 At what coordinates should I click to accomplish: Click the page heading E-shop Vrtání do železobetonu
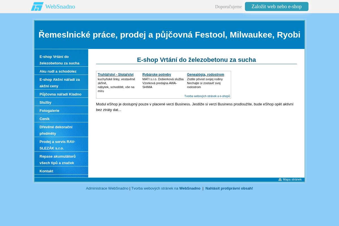coord(196,60)
